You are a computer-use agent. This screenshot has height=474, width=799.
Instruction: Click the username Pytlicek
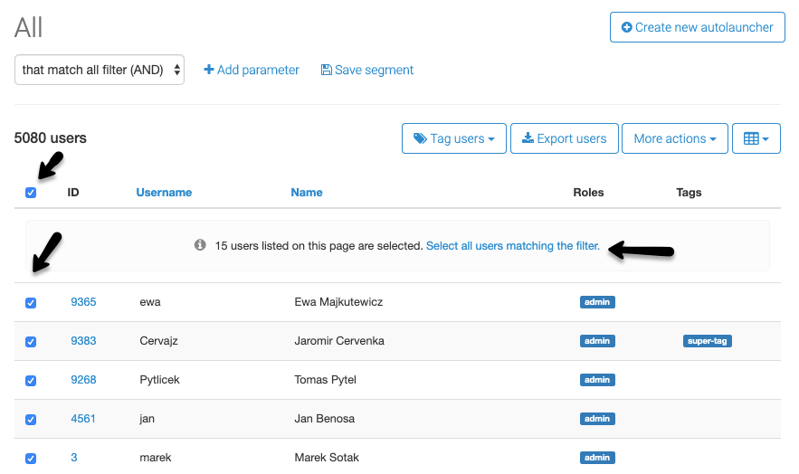pyautogui.click(x=159, y=380)
